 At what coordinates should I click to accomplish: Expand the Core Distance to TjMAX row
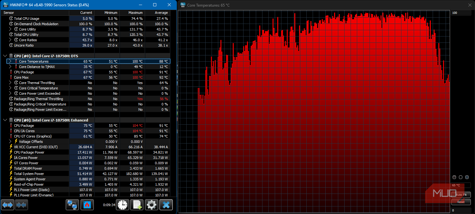click(x=10, y=67)
